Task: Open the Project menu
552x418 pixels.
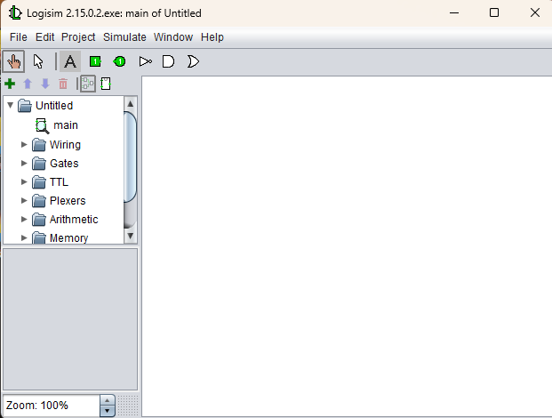Action: click(78, 37)
